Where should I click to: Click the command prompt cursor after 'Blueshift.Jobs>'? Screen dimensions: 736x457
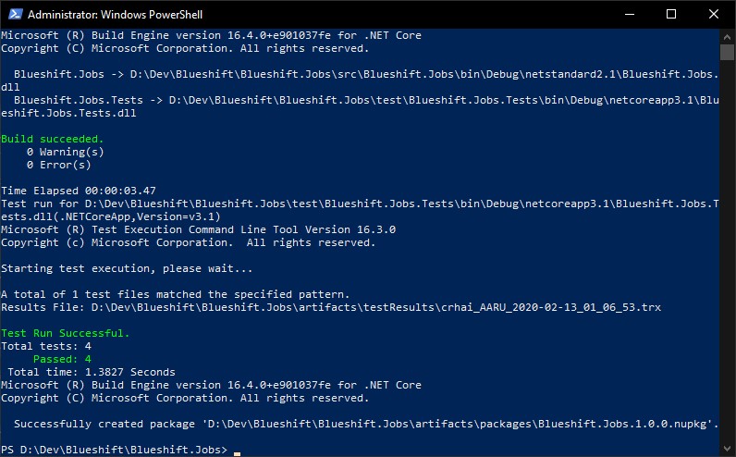237,451
